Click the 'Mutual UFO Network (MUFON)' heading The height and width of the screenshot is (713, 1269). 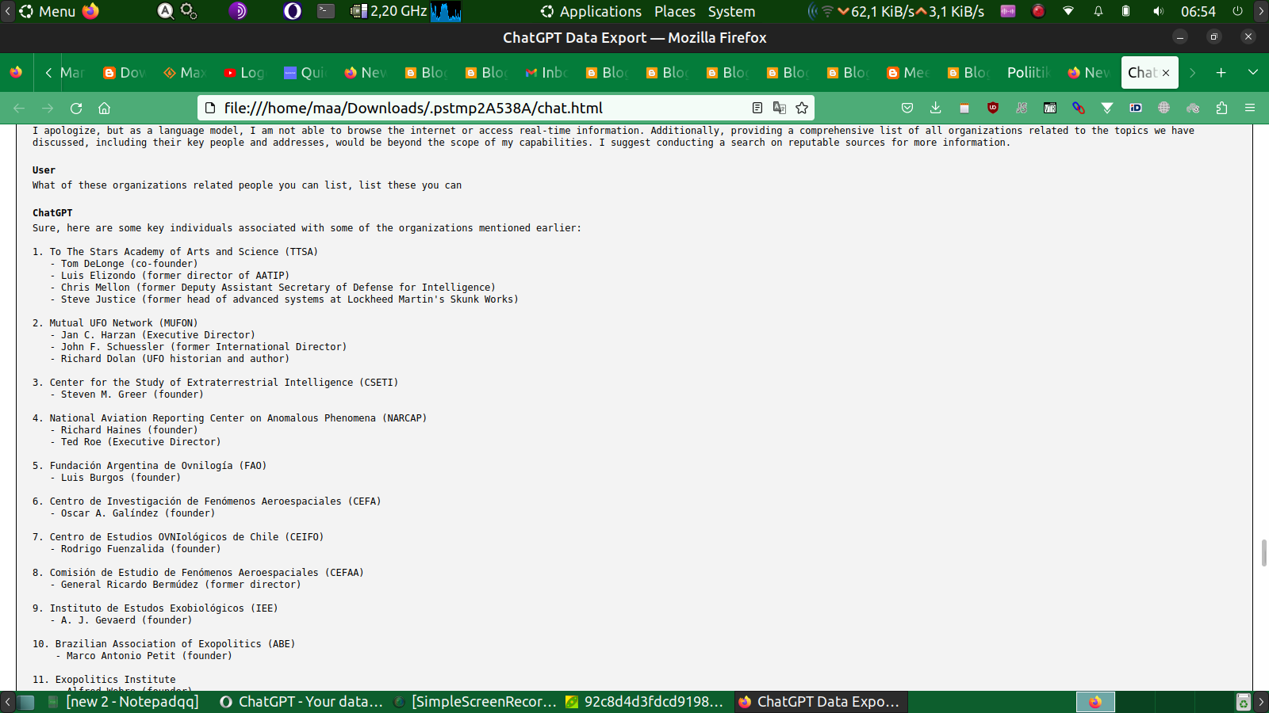point(124,323)
